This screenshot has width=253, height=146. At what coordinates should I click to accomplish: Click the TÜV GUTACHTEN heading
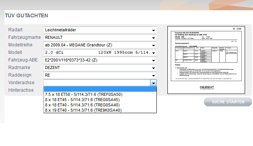click(27, 15)
